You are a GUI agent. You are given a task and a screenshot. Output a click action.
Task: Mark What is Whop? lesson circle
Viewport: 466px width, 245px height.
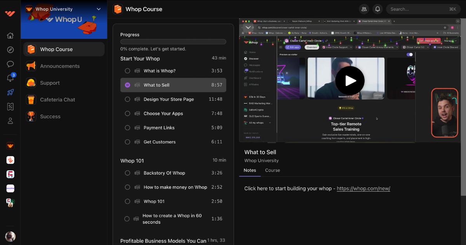127,71
